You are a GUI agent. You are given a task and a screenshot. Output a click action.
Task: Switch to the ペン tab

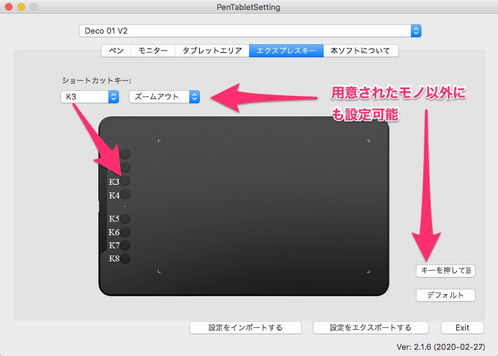click(116, 50)
